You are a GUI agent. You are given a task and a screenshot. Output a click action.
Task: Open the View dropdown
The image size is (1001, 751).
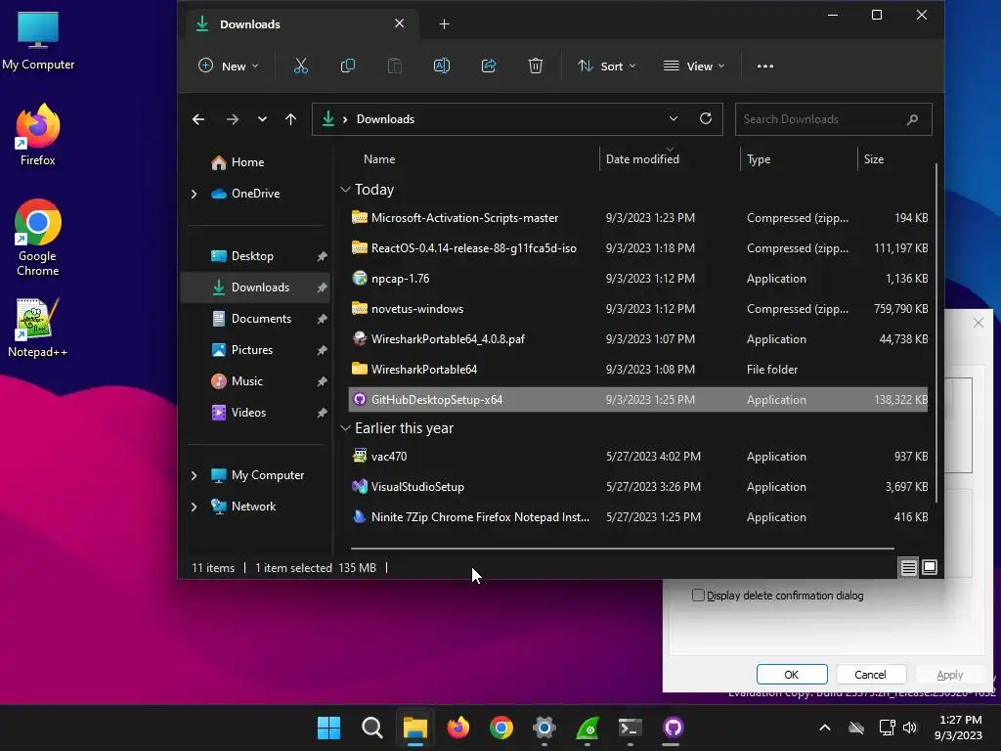[695, 66]
